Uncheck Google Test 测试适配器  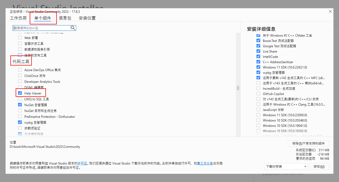(x=258, y=46)
